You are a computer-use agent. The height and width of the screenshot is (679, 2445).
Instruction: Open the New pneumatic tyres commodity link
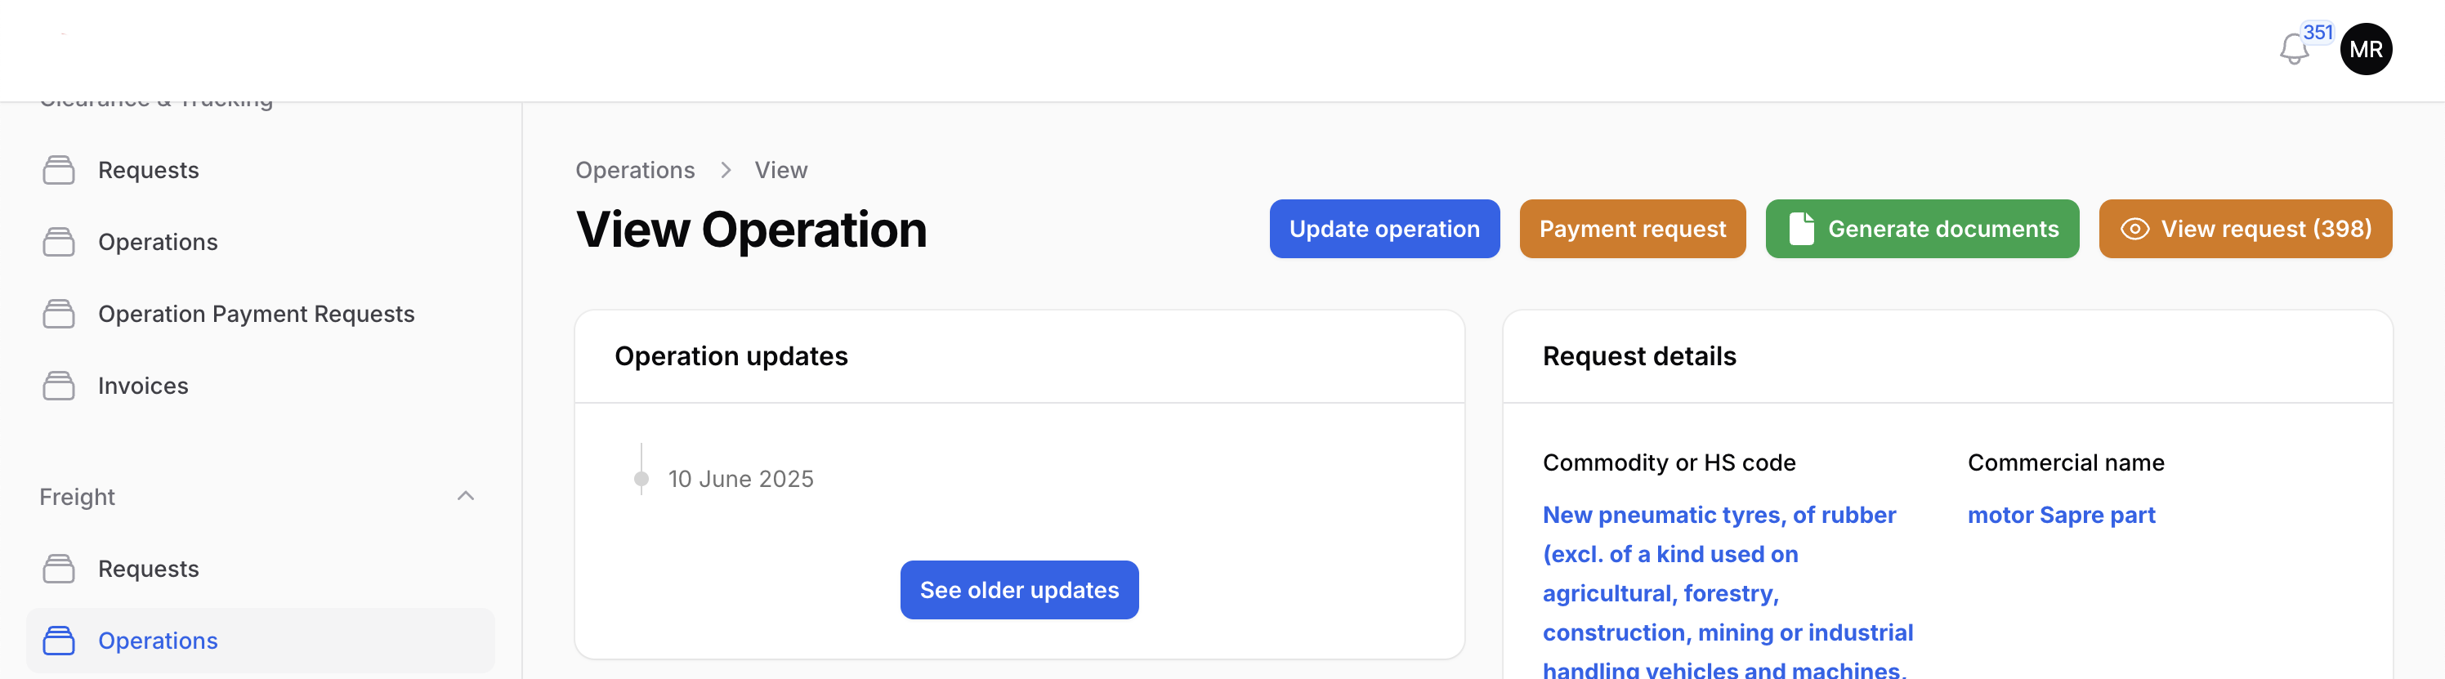(1728, 592)
